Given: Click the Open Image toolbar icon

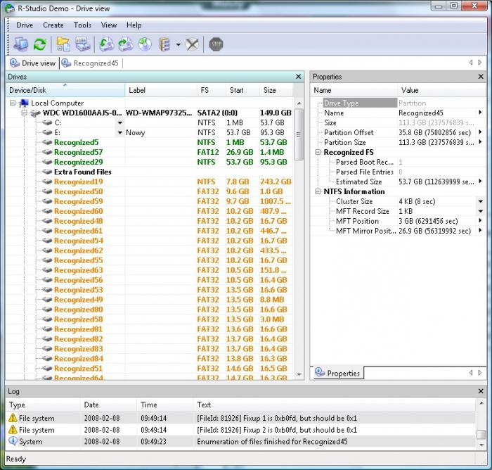Looking at the screenshot, I should click(x=106, y=44).
